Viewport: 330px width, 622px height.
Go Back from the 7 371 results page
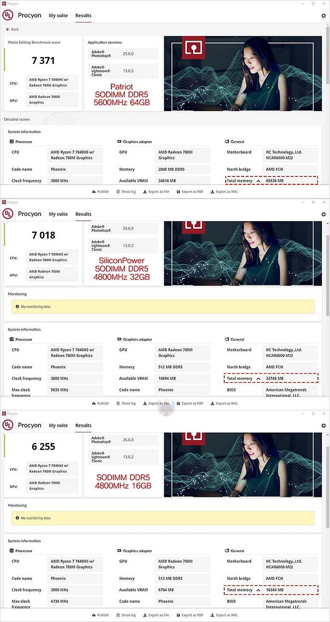click(x=12, y=29)
